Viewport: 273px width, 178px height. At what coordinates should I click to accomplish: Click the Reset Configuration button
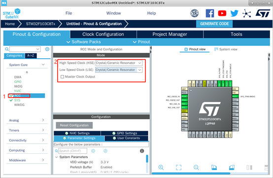coord(74,125)
